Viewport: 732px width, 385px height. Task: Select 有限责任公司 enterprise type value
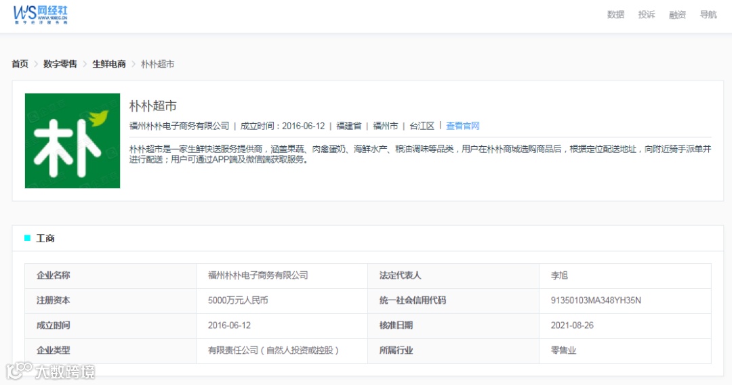pyautogui.click(x=273, y=350)
